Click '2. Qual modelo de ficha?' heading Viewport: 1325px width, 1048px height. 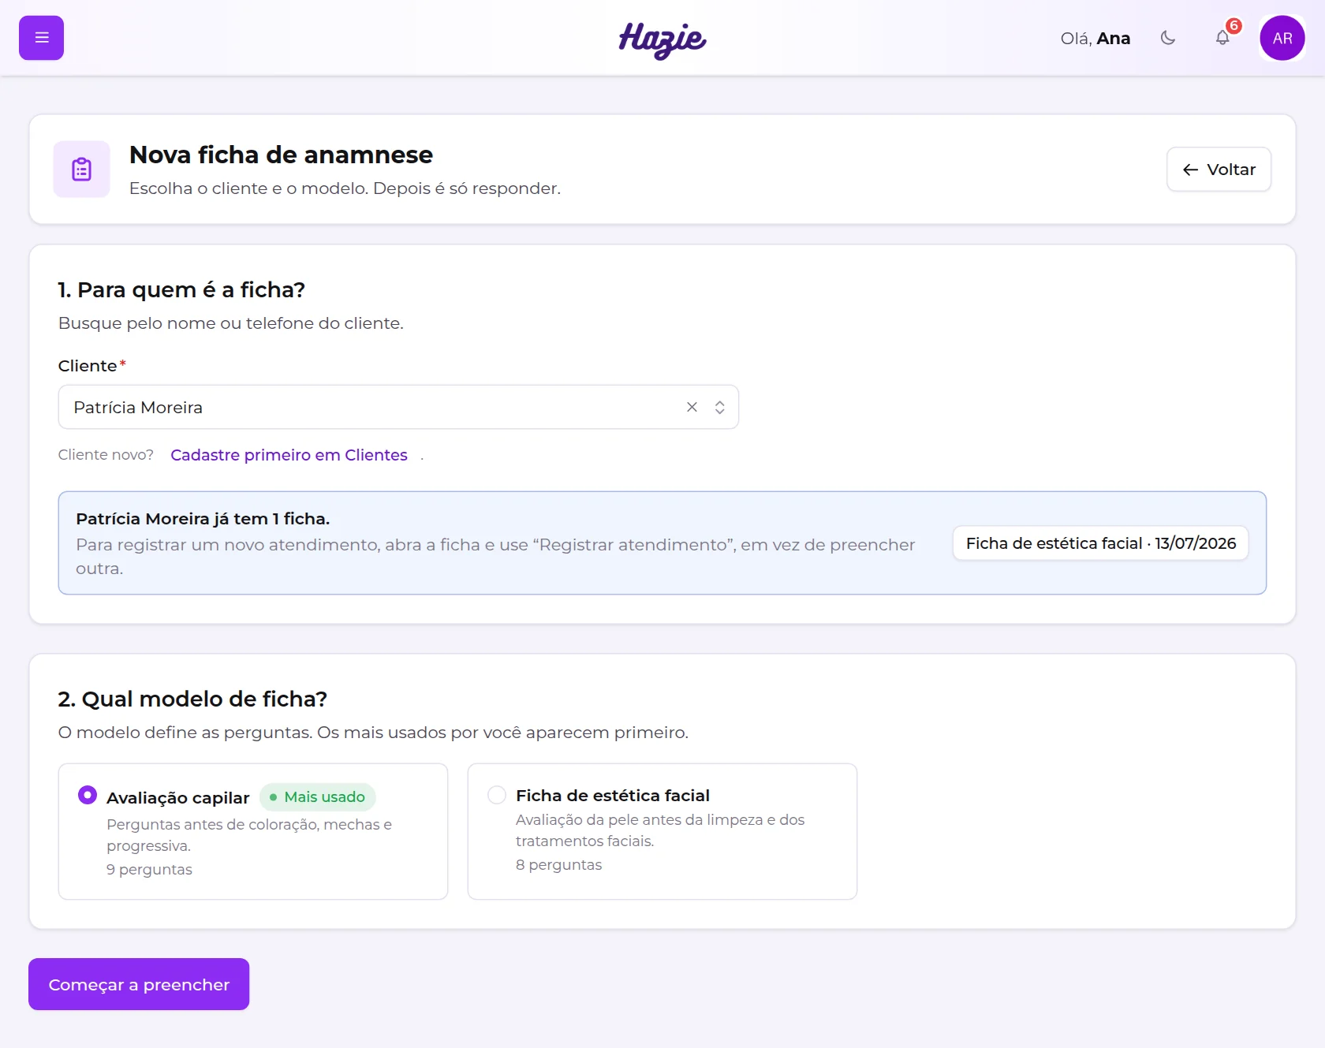pos(192,699)
